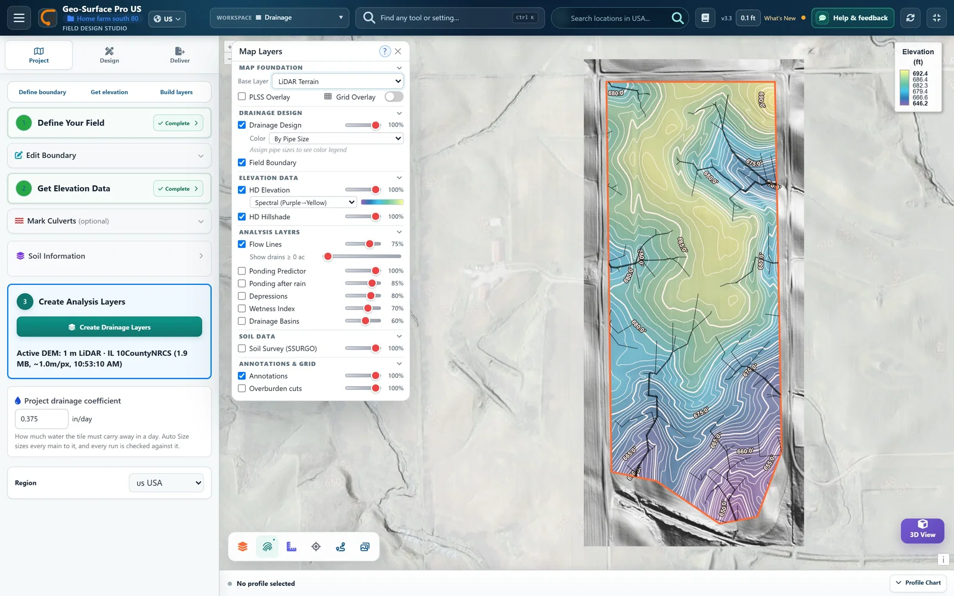This screenshot has width=954, height=596.
Task: Toggle the Grid Overlay switch
Action: [x=394, y=97]
